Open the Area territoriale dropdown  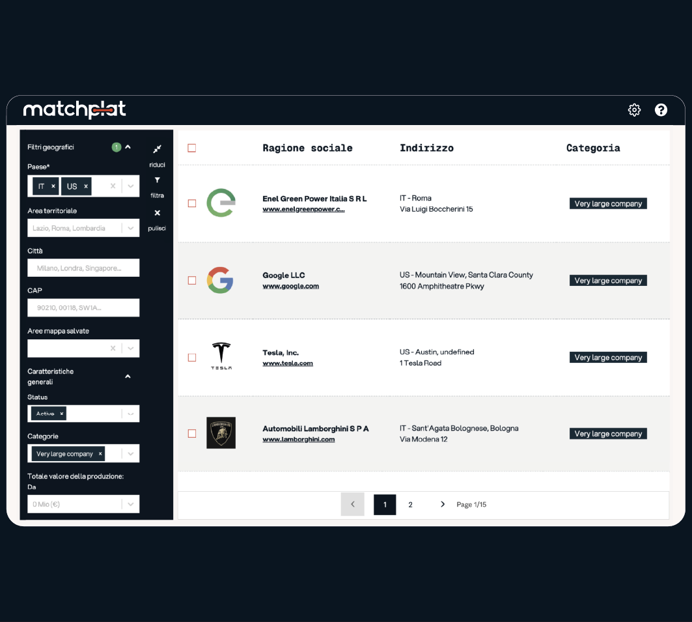(x=131, y=229)
